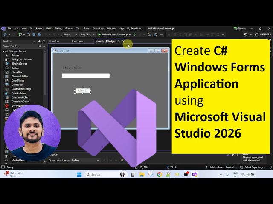Click the Toolbox search magnifier icon
The width and height of the screenshot is (273, 204).
(40, 46)
